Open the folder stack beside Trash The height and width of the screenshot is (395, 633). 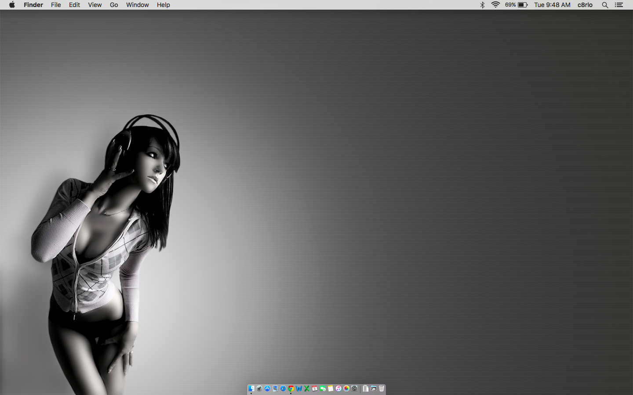pos(374,388)
